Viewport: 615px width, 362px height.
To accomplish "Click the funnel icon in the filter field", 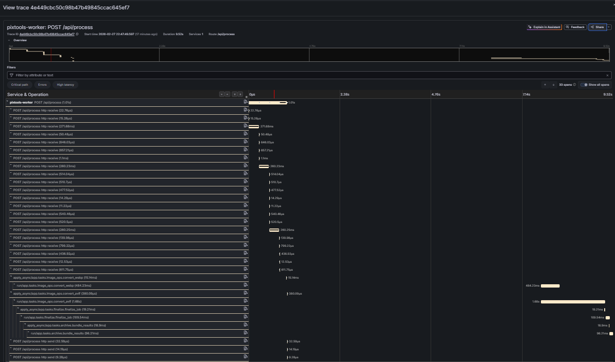I will tap(11, 75).
